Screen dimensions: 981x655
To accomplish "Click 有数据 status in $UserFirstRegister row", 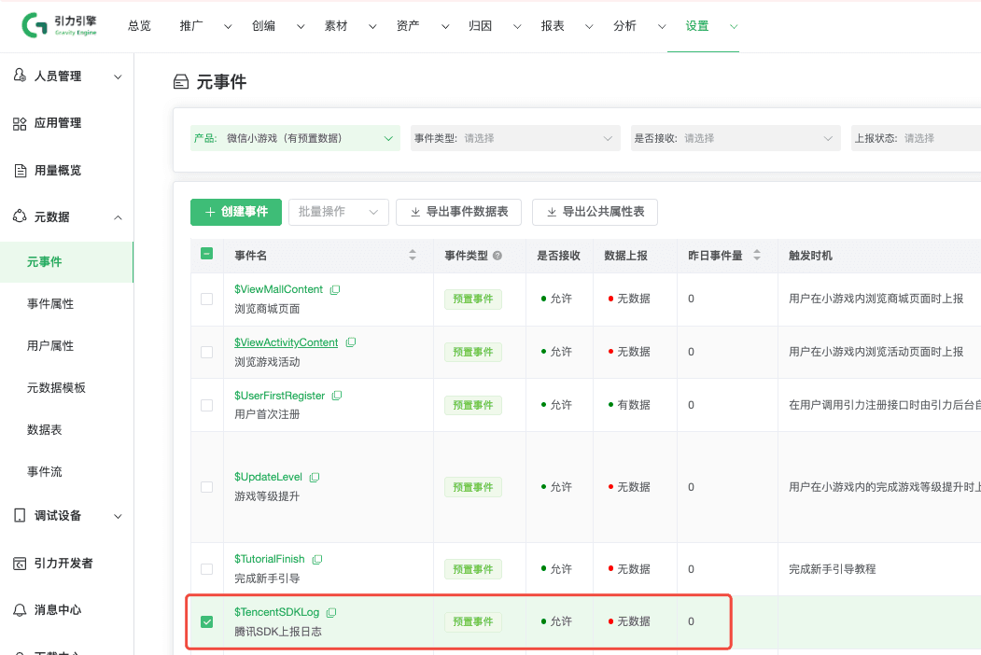I will click(x=629, y=405).
